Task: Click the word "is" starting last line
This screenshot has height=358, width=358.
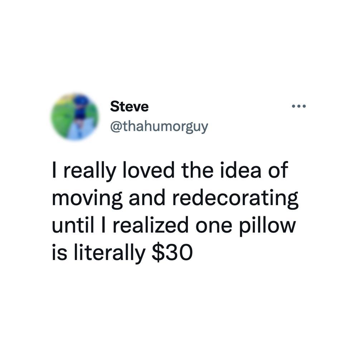Action: pos(60,253)
